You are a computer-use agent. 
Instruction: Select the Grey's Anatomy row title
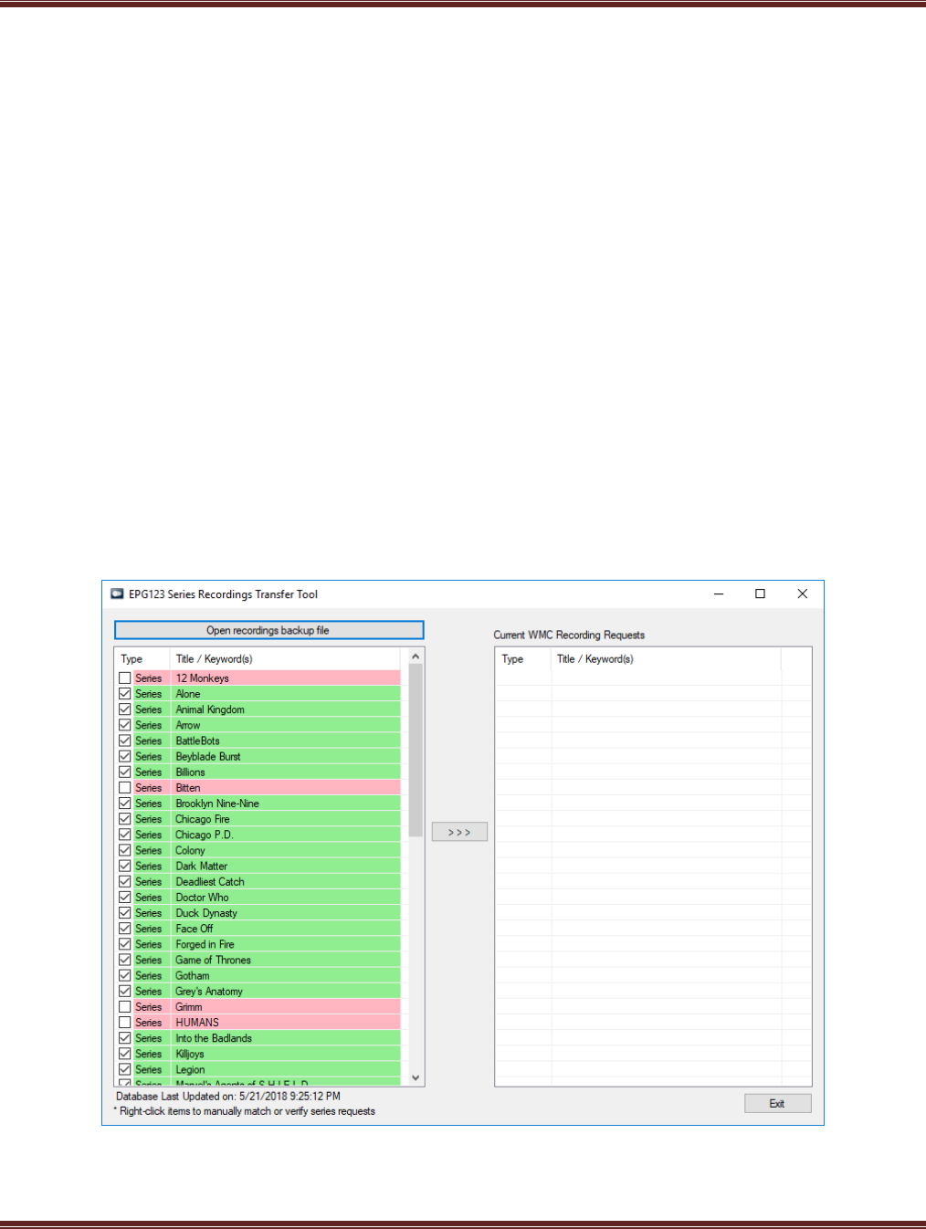pos(209,991)
